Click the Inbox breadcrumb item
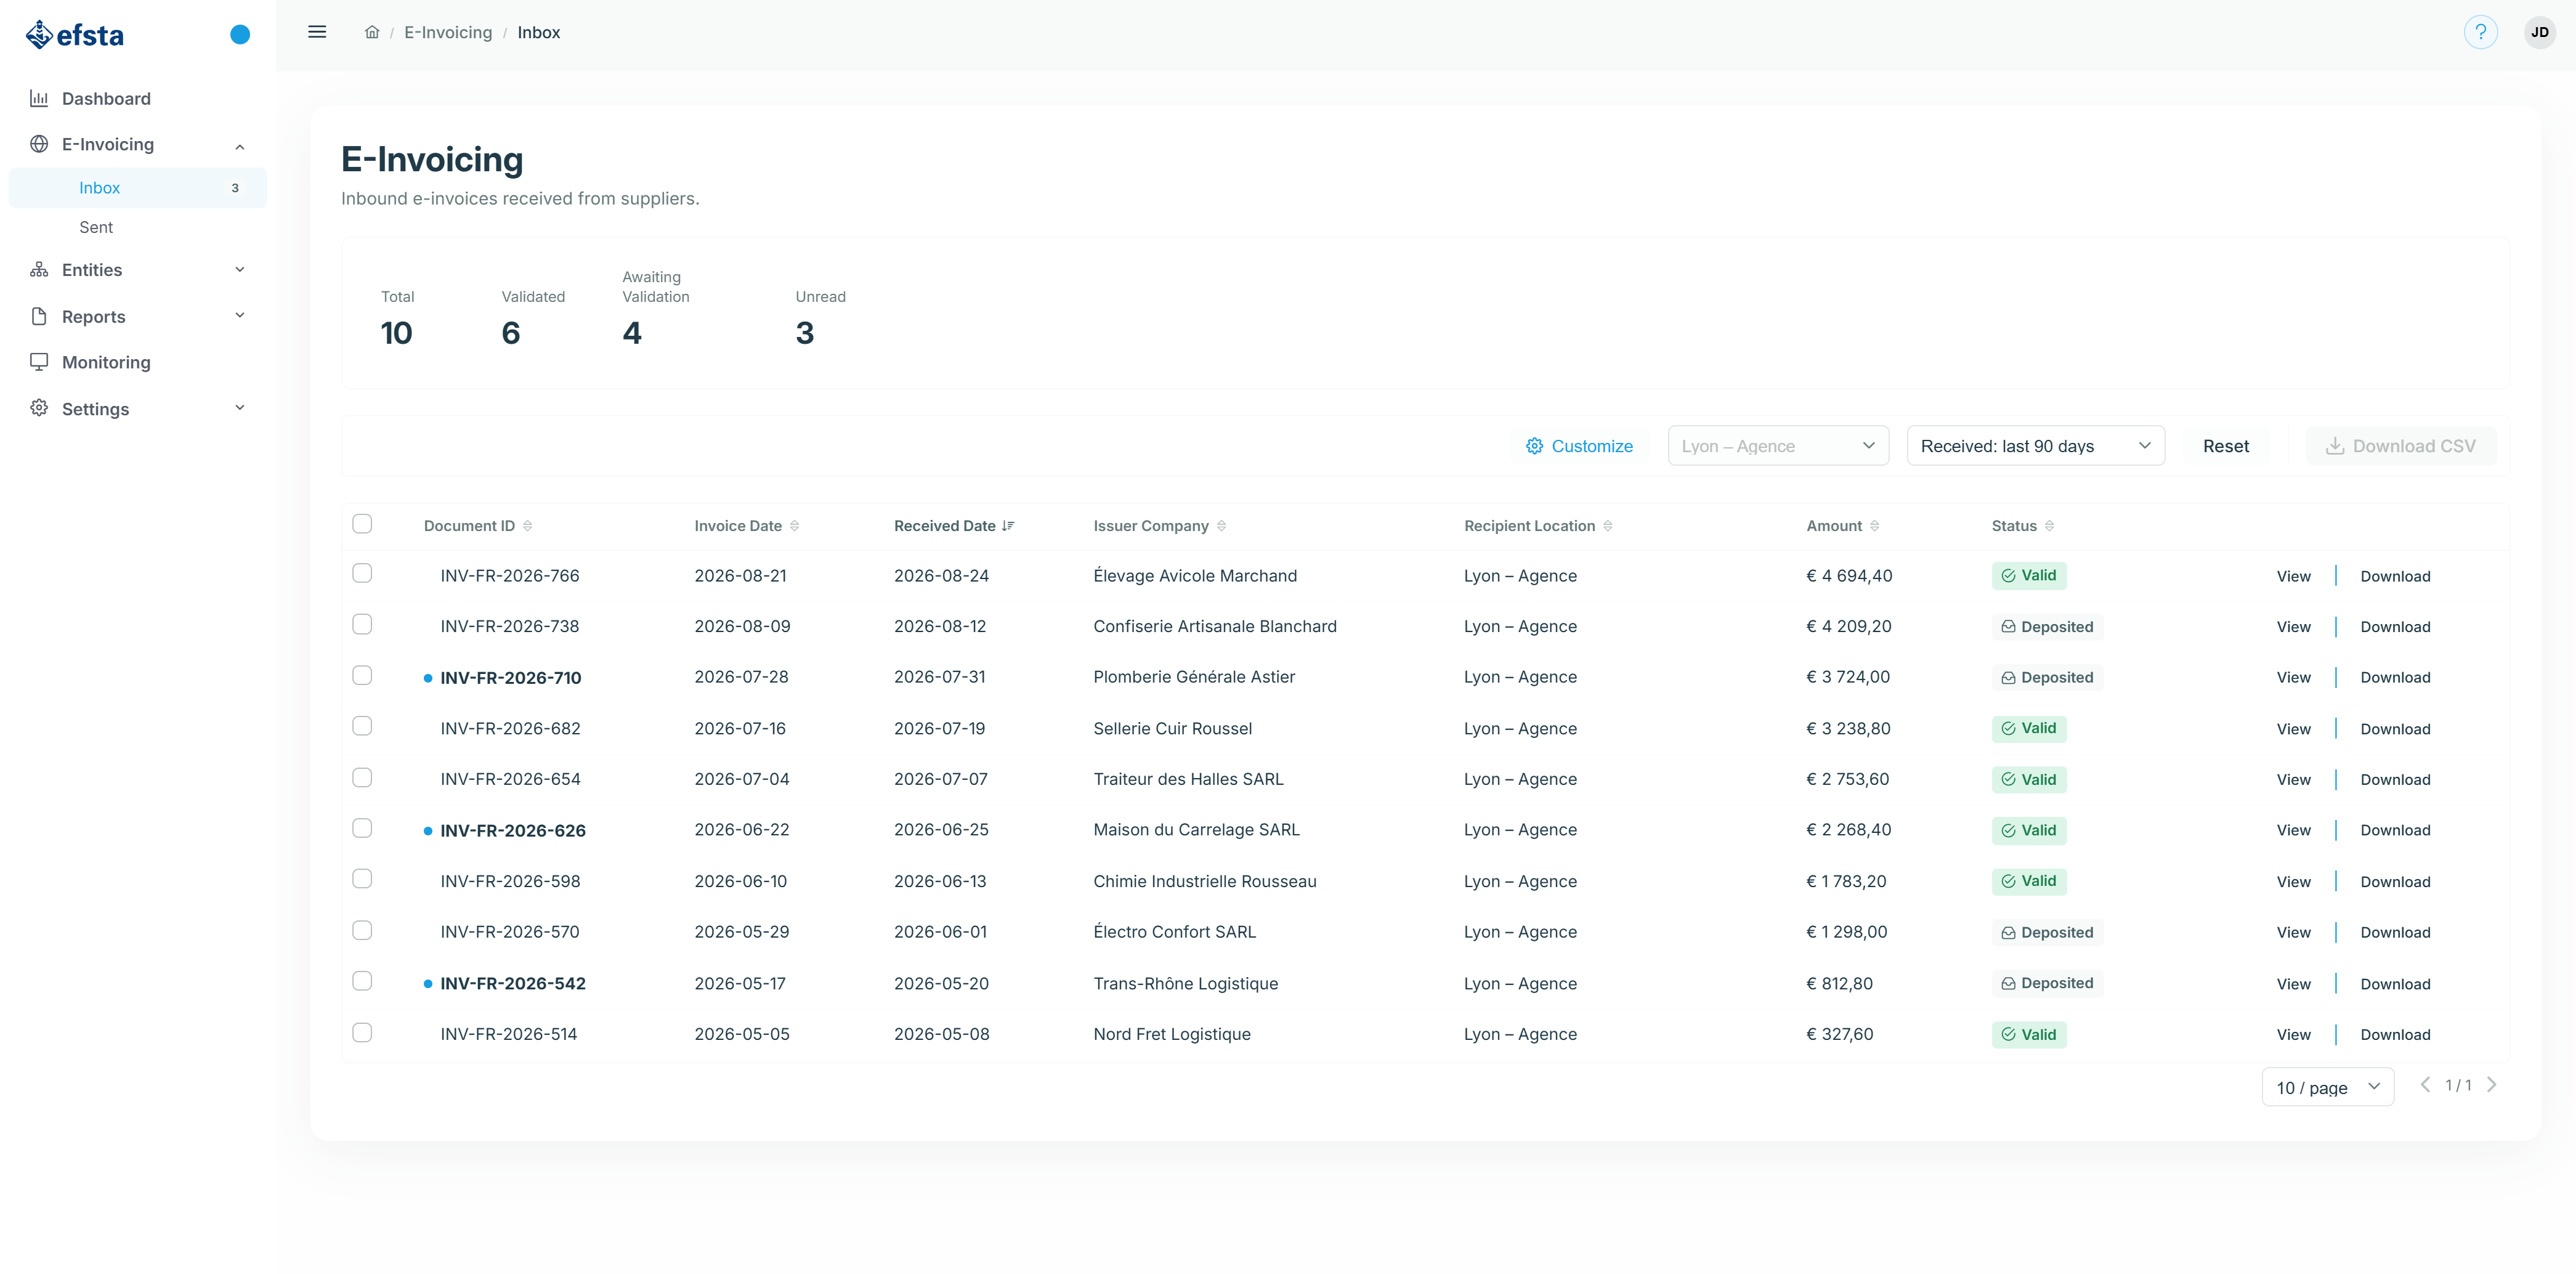 538,32
